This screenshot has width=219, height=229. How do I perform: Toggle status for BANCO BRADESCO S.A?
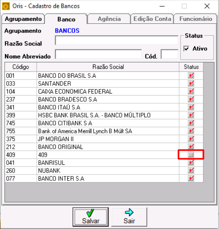(191, 99)
